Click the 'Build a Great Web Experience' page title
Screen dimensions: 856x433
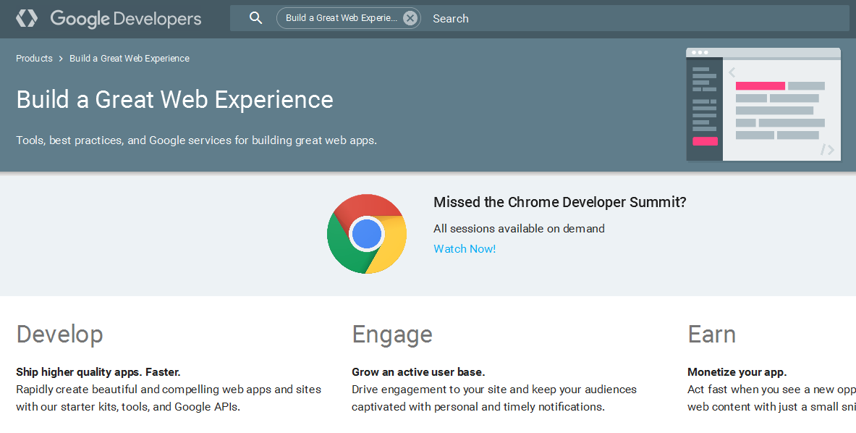click(x=174, y=100)
